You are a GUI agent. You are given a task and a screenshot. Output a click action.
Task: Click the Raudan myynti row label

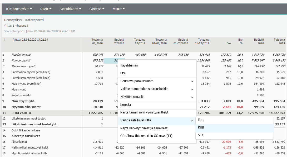tap(21, 55)
